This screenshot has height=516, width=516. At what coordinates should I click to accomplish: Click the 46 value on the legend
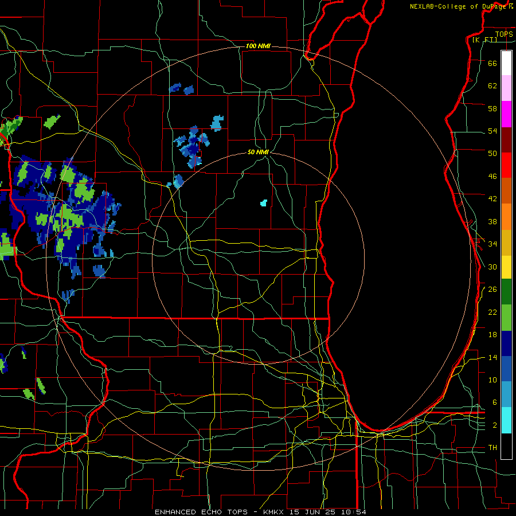click(x=492, y=177)
